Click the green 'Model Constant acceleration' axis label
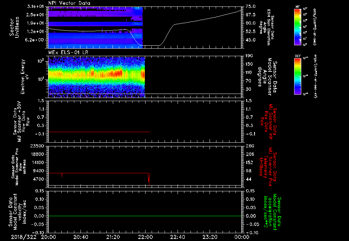 (x=272, y=212)
